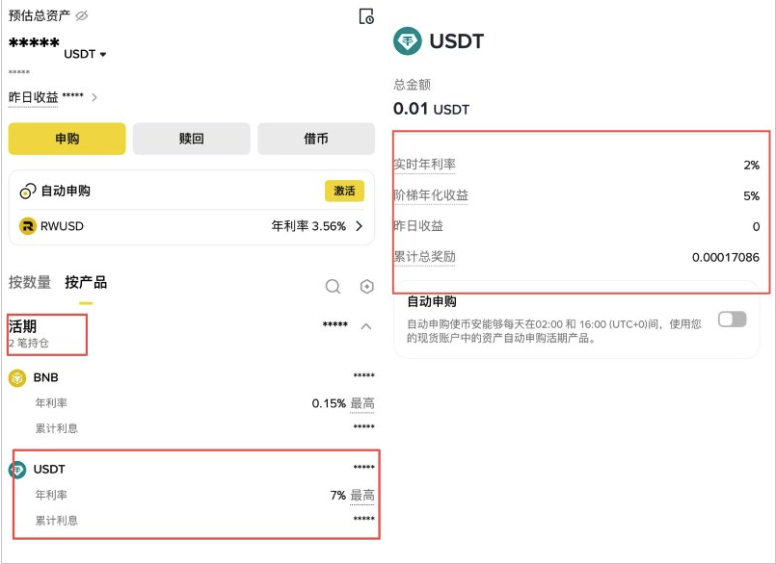This screenshot has height=564, width=776.
Task: Click the 借币 button
Action: [315, 139]
